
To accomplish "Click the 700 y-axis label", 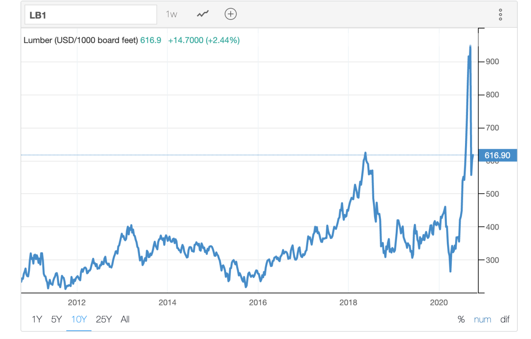I will (x=492, y=128).
